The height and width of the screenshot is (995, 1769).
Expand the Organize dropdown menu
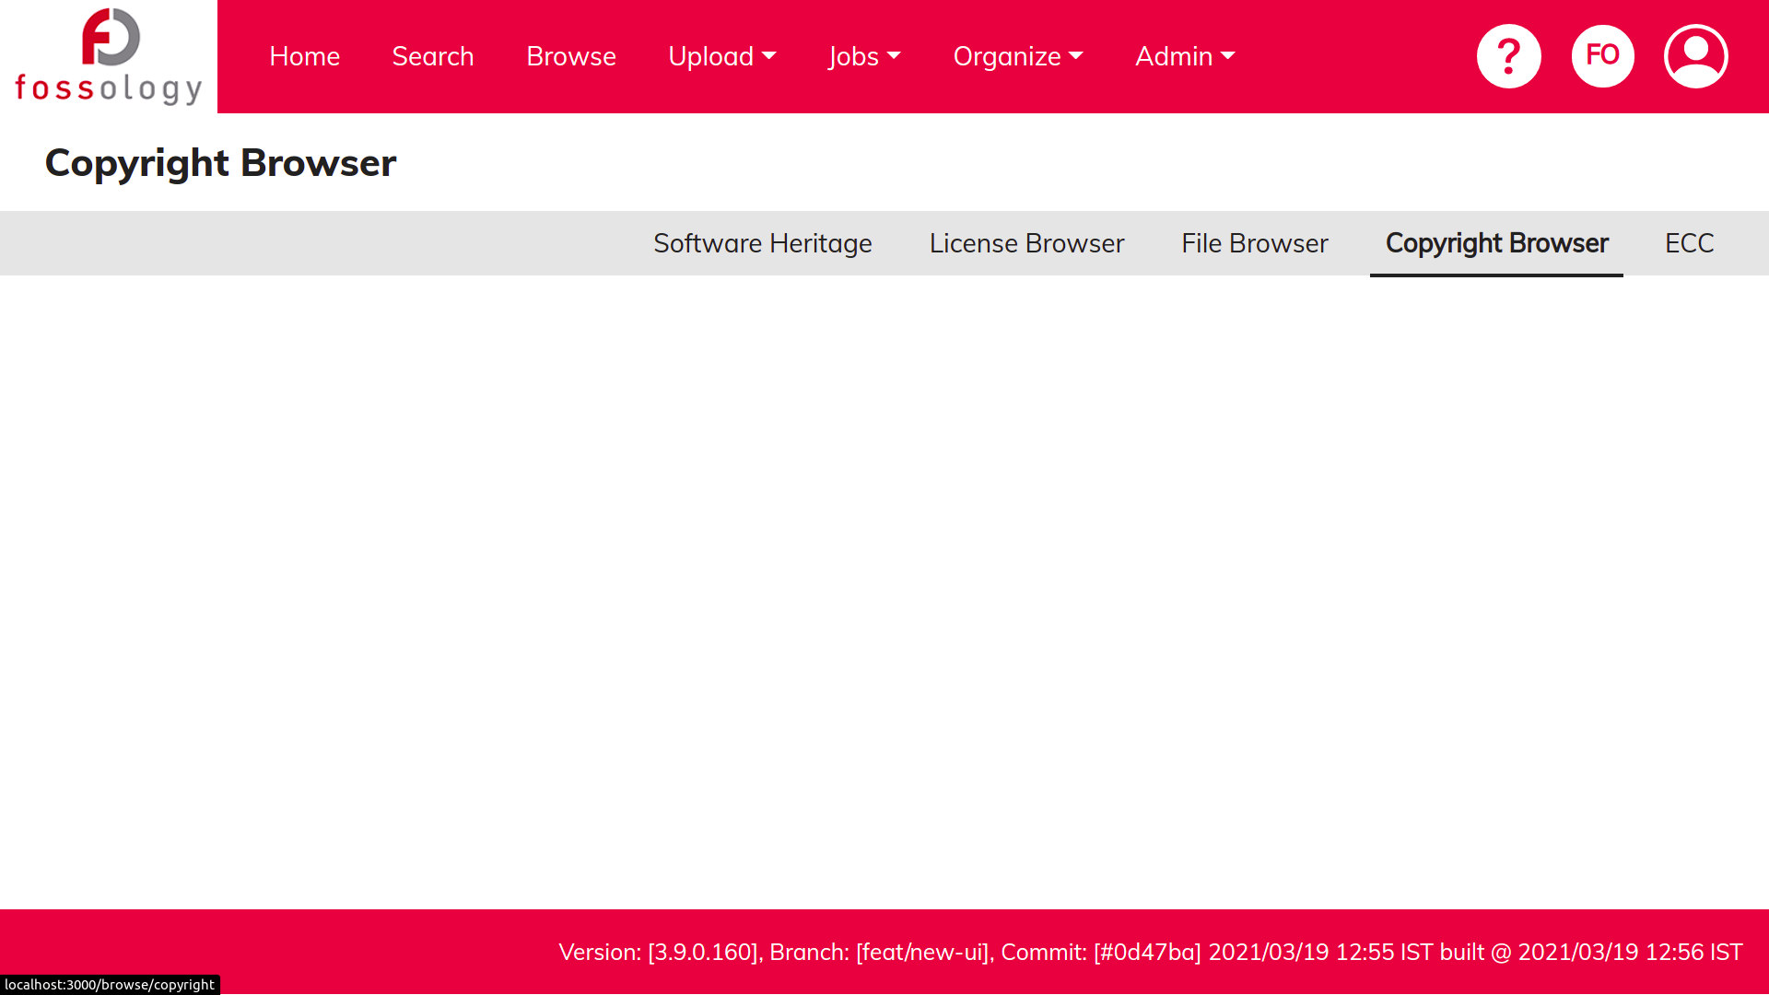pyautogui.click(x=1018, y=56)
